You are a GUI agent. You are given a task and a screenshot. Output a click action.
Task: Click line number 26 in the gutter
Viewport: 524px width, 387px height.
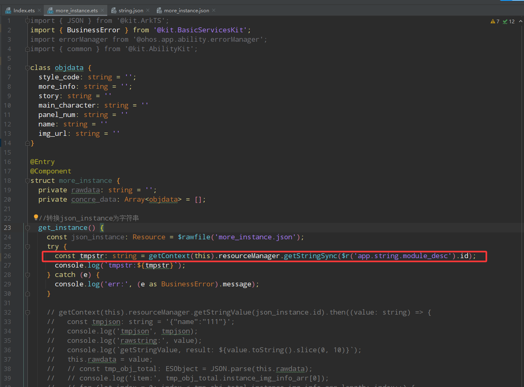(7, 256)
